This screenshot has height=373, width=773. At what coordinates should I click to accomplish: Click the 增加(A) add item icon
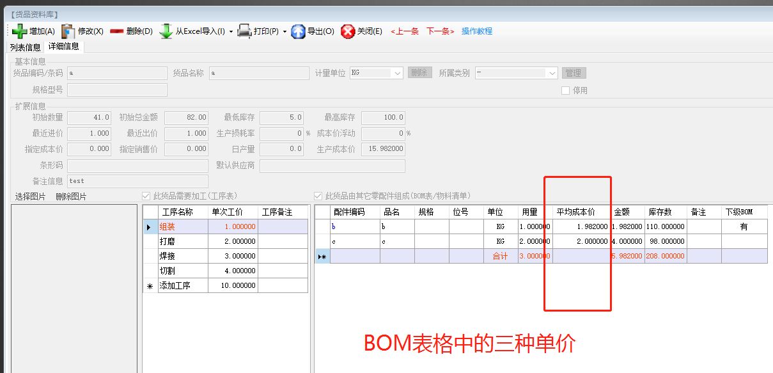pyautogui.click(x=20, y=31)
